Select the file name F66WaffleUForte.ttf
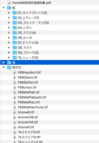Image resolution: width=99 pixels, height=143 pixels. pos(33,107)
